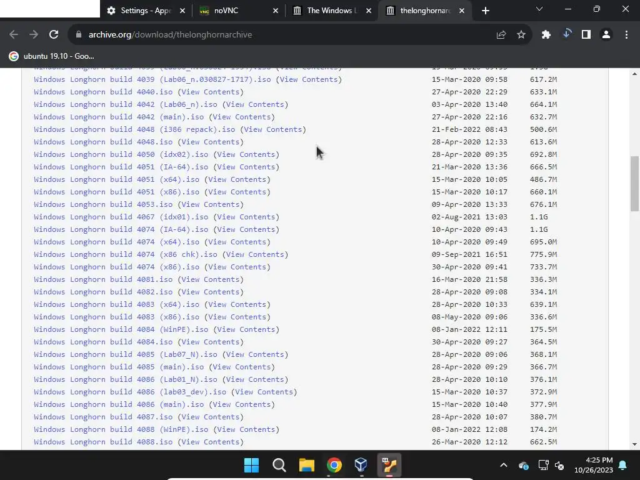Show hidden tray icons chevron

(504, 465)
